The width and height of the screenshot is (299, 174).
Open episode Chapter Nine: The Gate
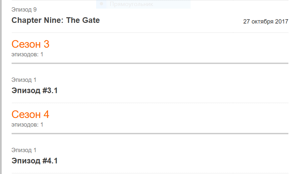[x=55, y=20]
